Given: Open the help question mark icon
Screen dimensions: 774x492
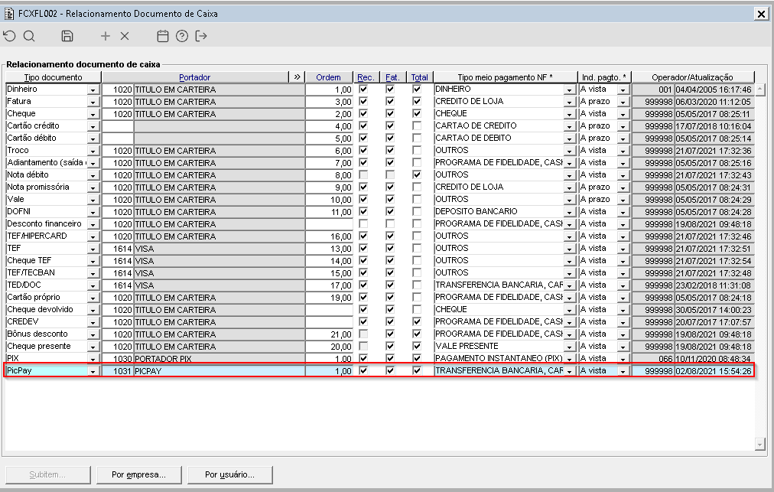Looking at the screenshot, I should click(182, 36).
